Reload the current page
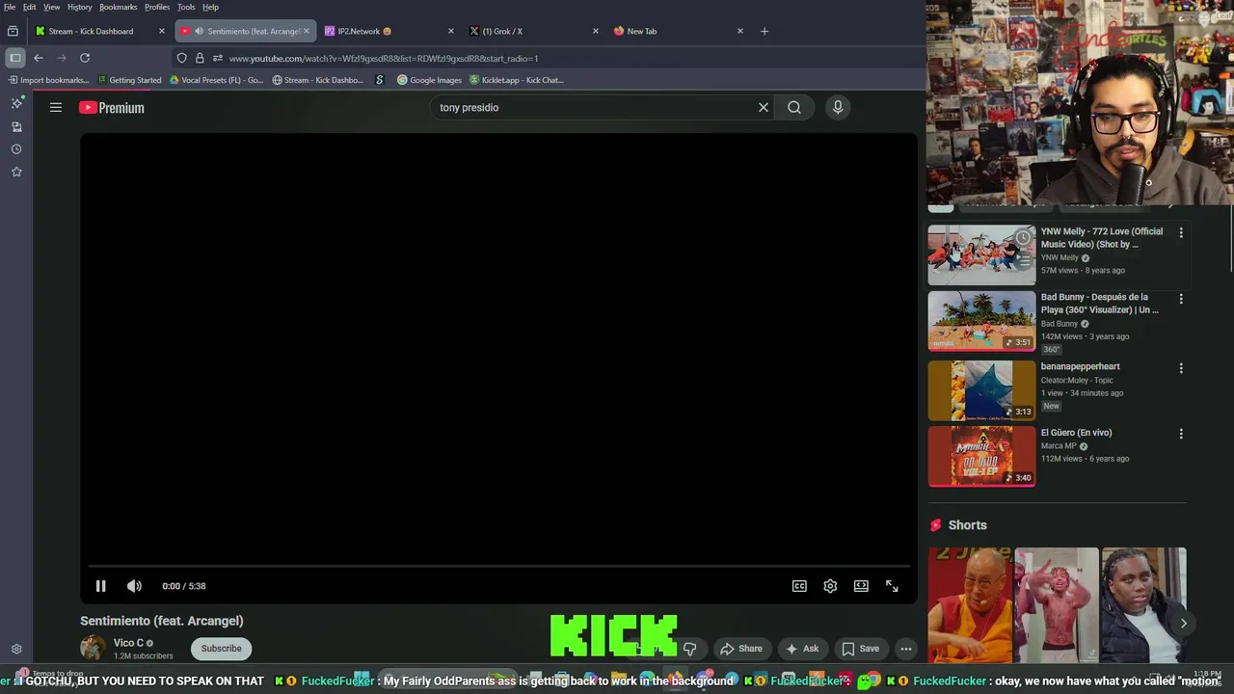 (x=85, y=58)
